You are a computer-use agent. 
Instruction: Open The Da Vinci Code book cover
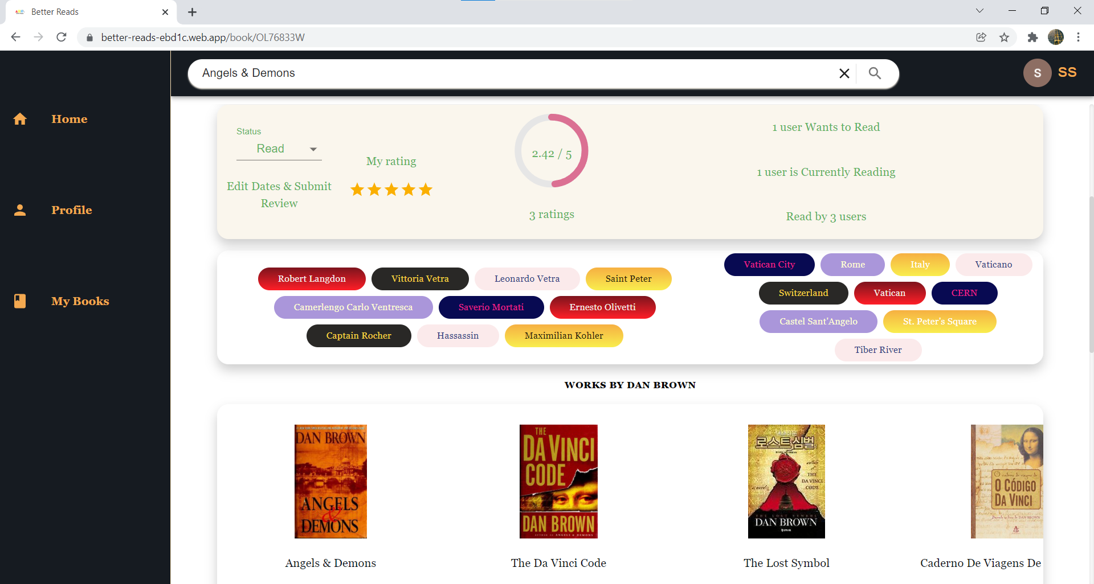click(558, 481)
